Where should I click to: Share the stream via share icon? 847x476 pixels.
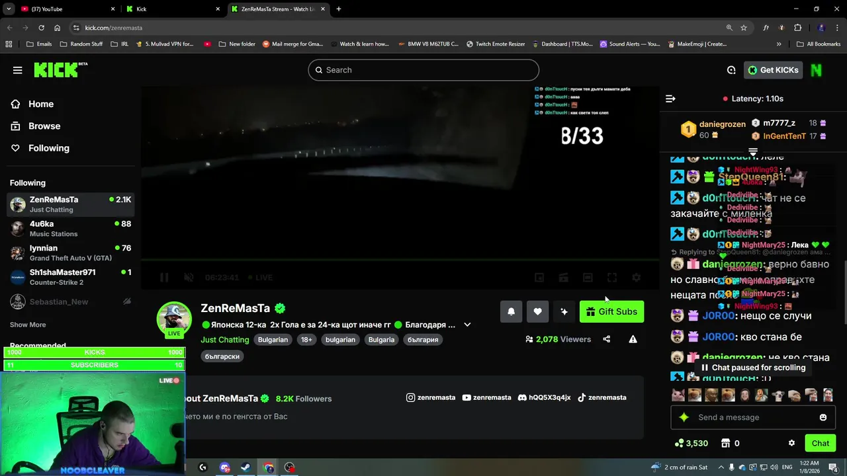607,339
